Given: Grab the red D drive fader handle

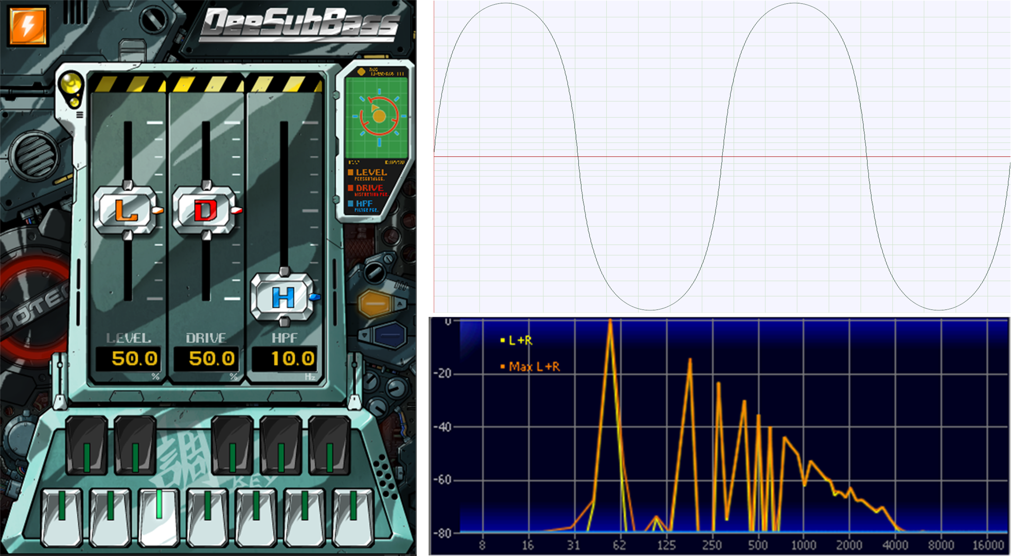Looking at the screenshot, I should 206,210.
